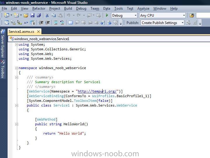Open the Add New Item dropdown arrow
This screenshot has width=210, height=158.
click(21, 15)
